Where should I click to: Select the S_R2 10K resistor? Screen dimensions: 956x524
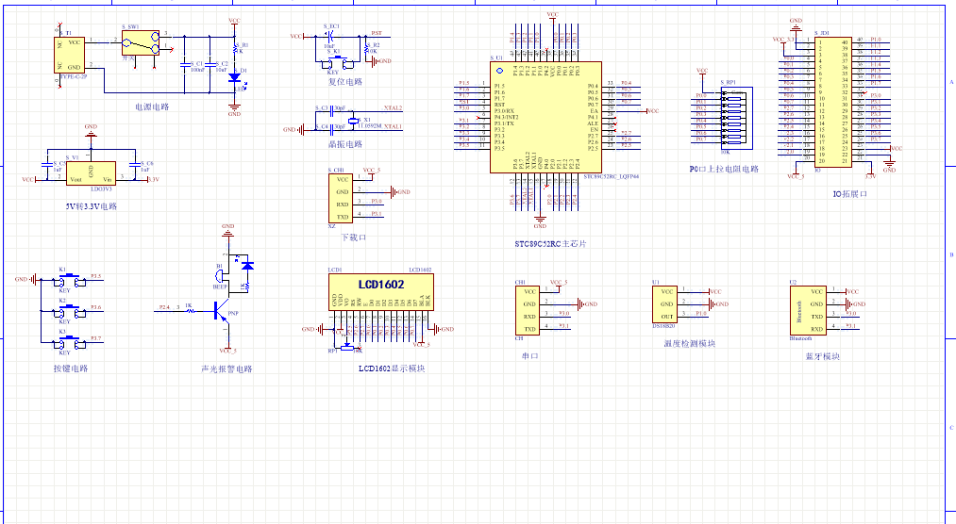click(366, 47)
